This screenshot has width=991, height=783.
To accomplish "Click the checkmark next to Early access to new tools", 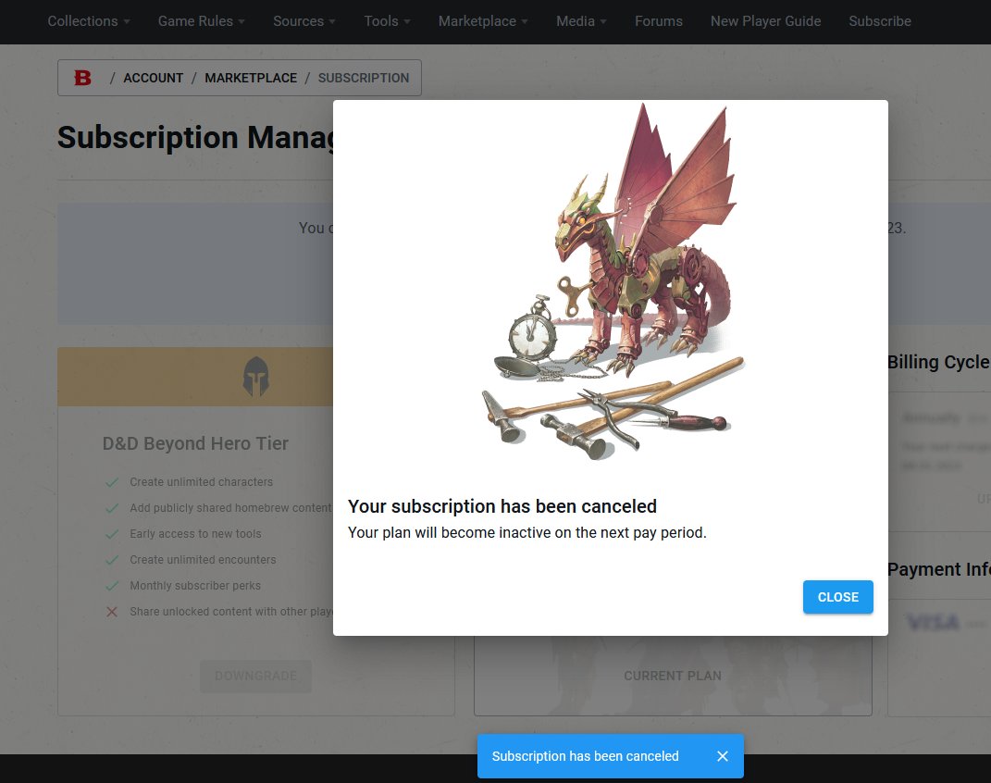I will [x=112, y=534].
